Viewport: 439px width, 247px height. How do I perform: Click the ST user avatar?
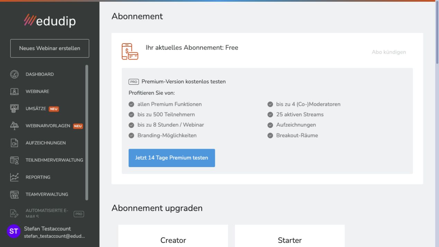tap(13, 231)
